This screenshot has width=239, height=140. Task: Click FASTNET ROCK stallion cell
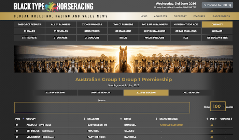pos(97,137)
